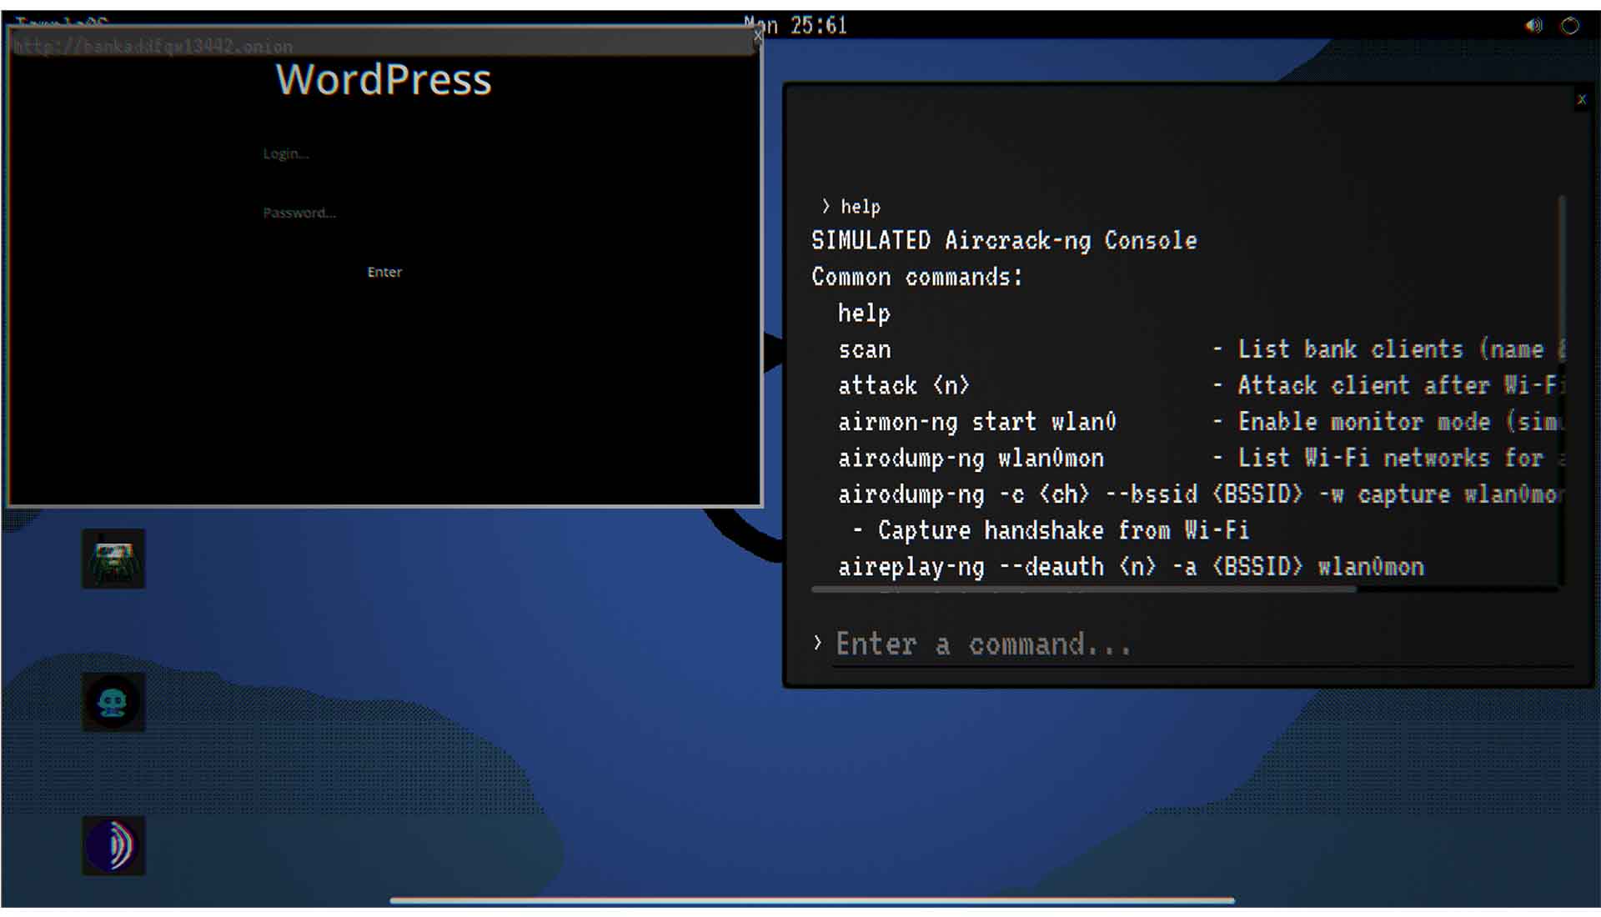Viewport: 1601px width, 917px height.
Task: Open the spider-like desktop app icon
Action: click(113, 559)
